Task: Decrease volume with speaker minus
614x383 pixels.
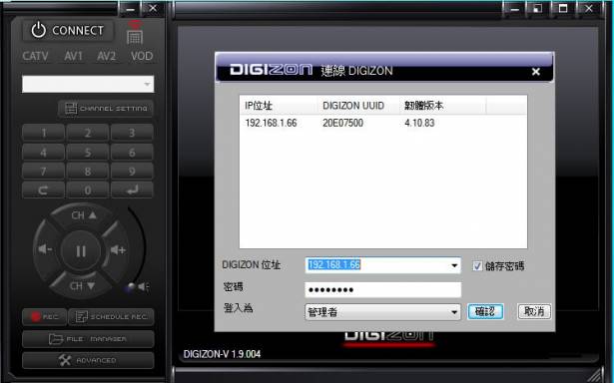Action: point(45,248)
